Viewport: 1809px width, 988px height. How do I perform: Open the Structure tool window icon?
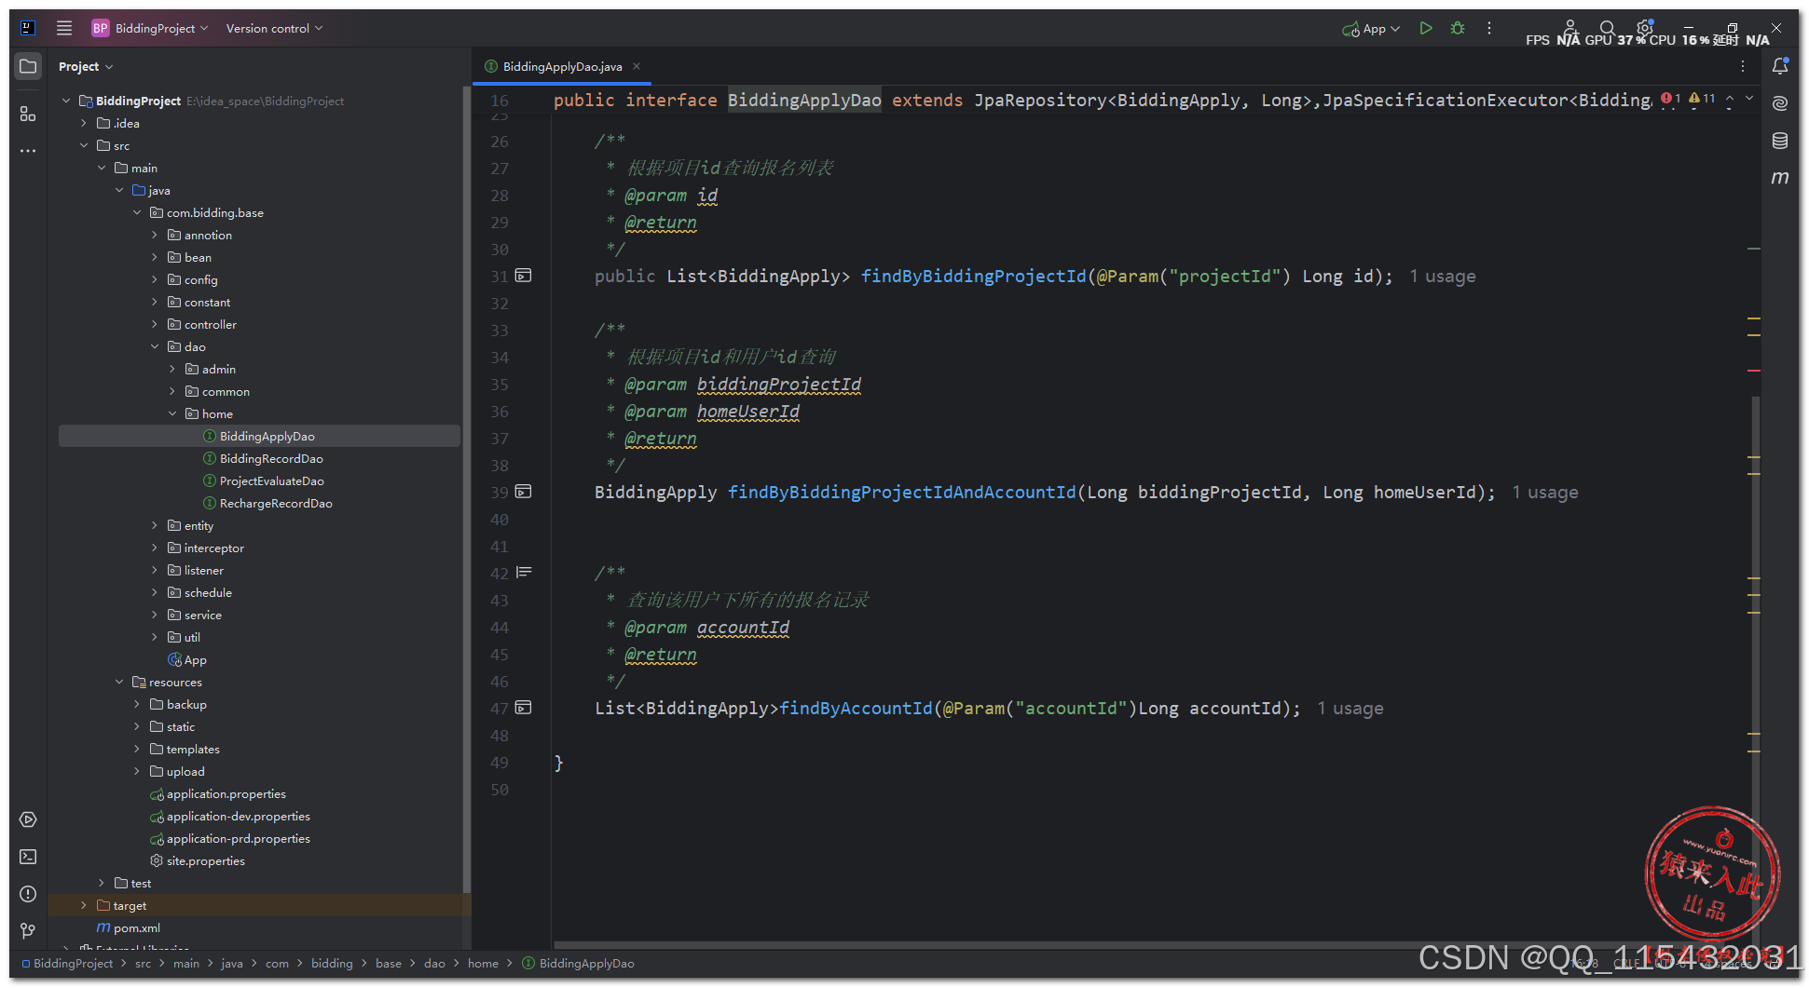(28, 114)
